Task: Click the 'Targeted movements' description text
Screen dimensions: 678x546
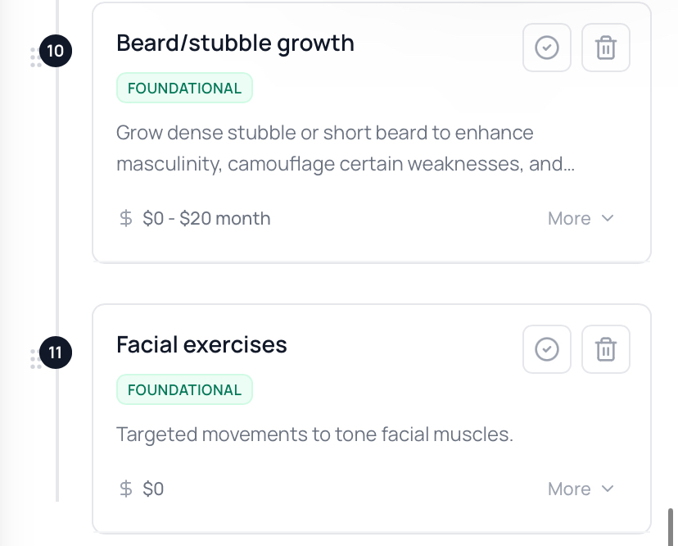Action: point(314,435)
